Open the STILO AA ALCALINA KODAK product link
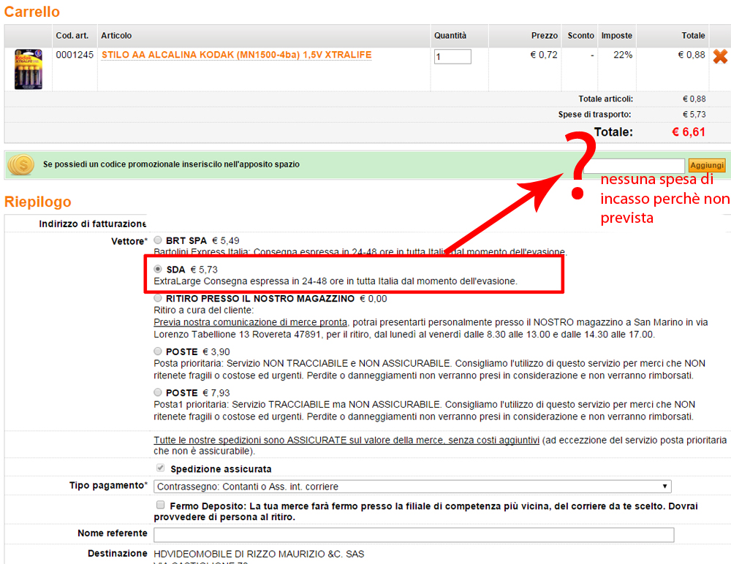The width and height of the screenshot is (731, 564). click(236, 55)
